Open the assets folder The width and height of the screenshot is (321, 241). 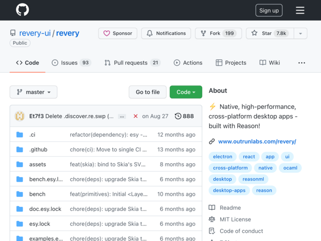(x=38, y=164)
